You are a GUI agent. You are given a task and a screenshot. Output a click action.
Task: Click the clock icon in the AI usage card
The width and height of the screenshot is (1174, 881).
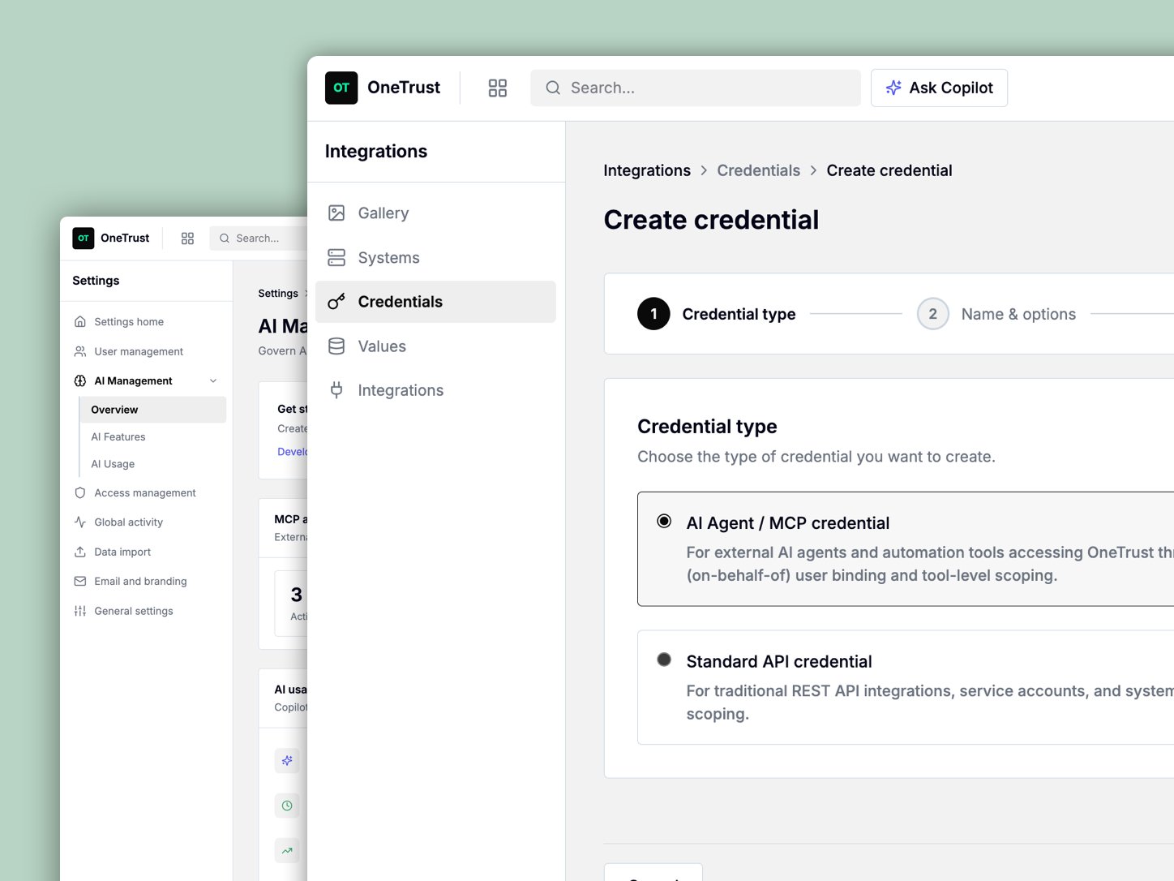click(x=287, y=806)
